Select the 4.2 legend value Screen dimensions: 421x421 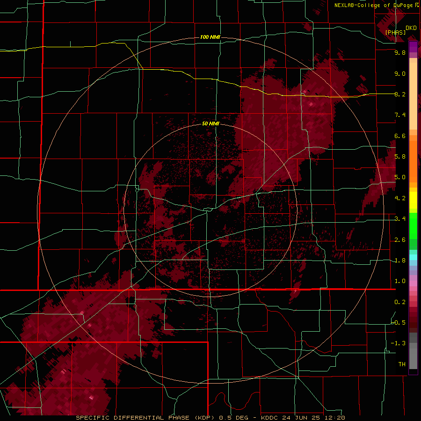coord(400,198)
